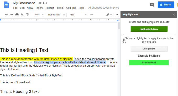Expand the 100% zoom dropdown
178x96 pixels.
[38, 15]
